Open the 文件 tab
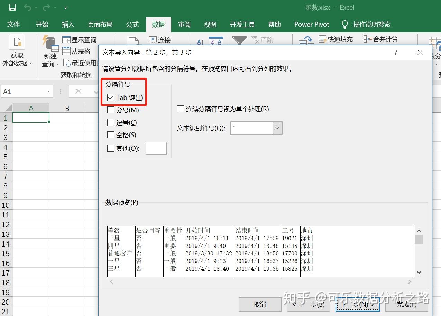 13,24
